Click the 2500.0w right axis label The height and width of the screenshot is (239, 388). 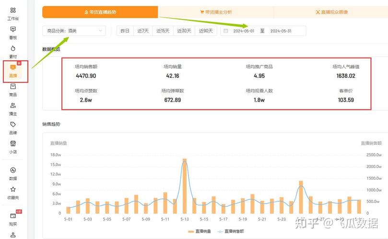click(x=374, y=155)
